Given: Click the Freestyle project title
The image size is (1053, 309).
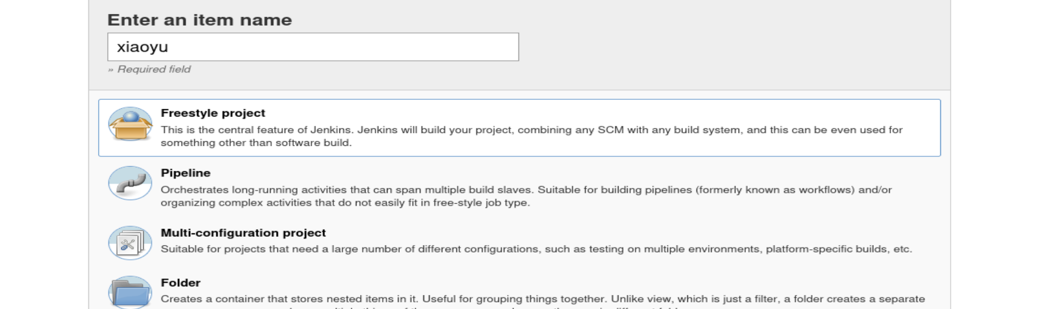Looking at the screenshot, I should (x=213, y=113).
